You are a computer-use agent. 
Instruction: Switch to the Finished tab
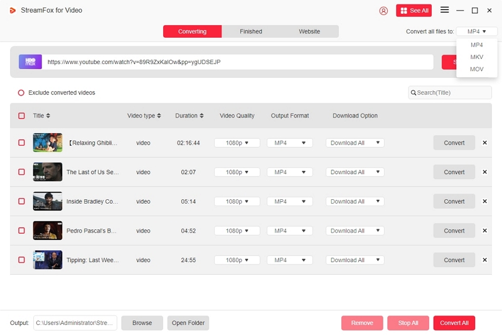(251, 31)
